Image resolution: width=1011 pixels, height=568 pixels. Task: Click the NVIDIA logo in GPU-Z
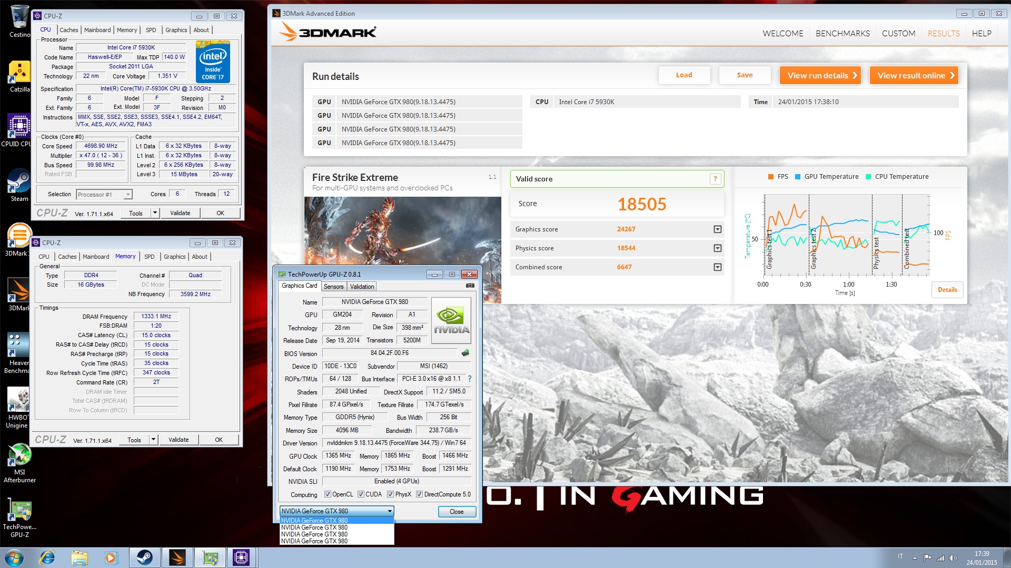[451, 320]
